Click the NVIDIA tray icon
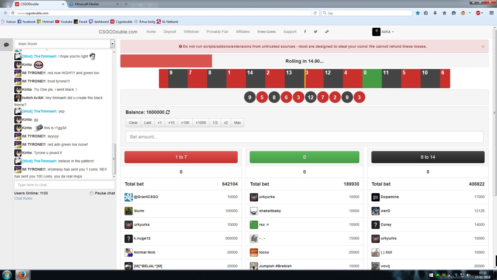 click(x=444, y=275)
